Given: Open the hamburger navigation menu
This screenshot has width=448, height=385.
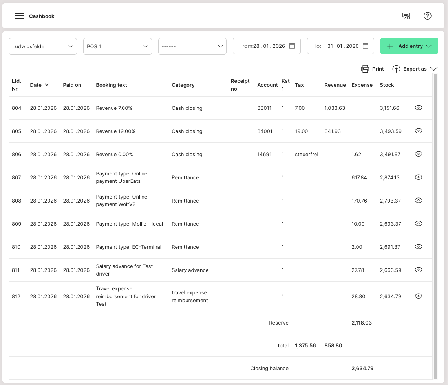Looking at the screenshot, I should (x=20, y=16).
